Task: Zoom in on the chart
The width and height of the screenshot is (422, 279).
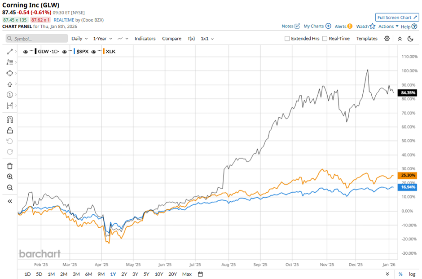Action: pyautogui.click(x=10, y=177)
